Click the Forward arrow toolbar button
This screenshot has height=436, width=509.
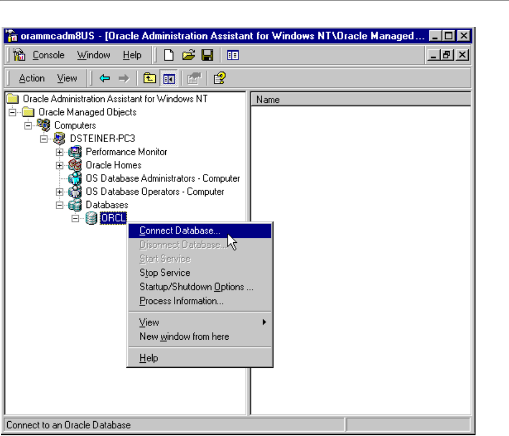click(x=124, y=78)
